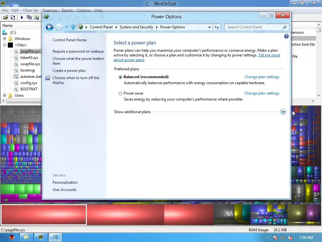Open Personalization under See also
Image resolution: width=322 pixels, height=242 pixels.
(65, 182)
